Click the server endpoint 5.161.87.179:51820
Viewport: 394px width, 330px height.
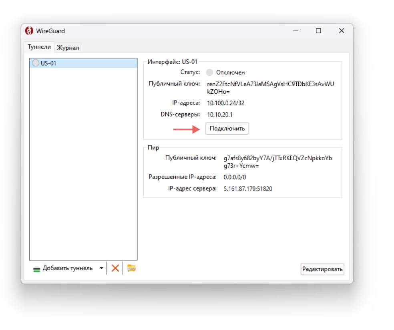click(248, 189)
